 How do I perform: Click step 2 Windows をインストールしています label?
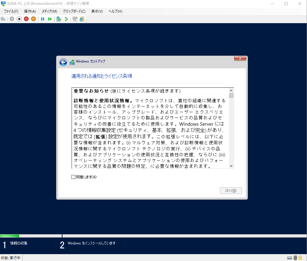point(92,243)
